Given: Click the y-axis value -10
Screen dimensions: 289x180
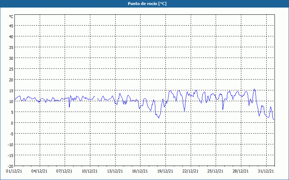Looking at the screenshot, I should click(10, 145).
